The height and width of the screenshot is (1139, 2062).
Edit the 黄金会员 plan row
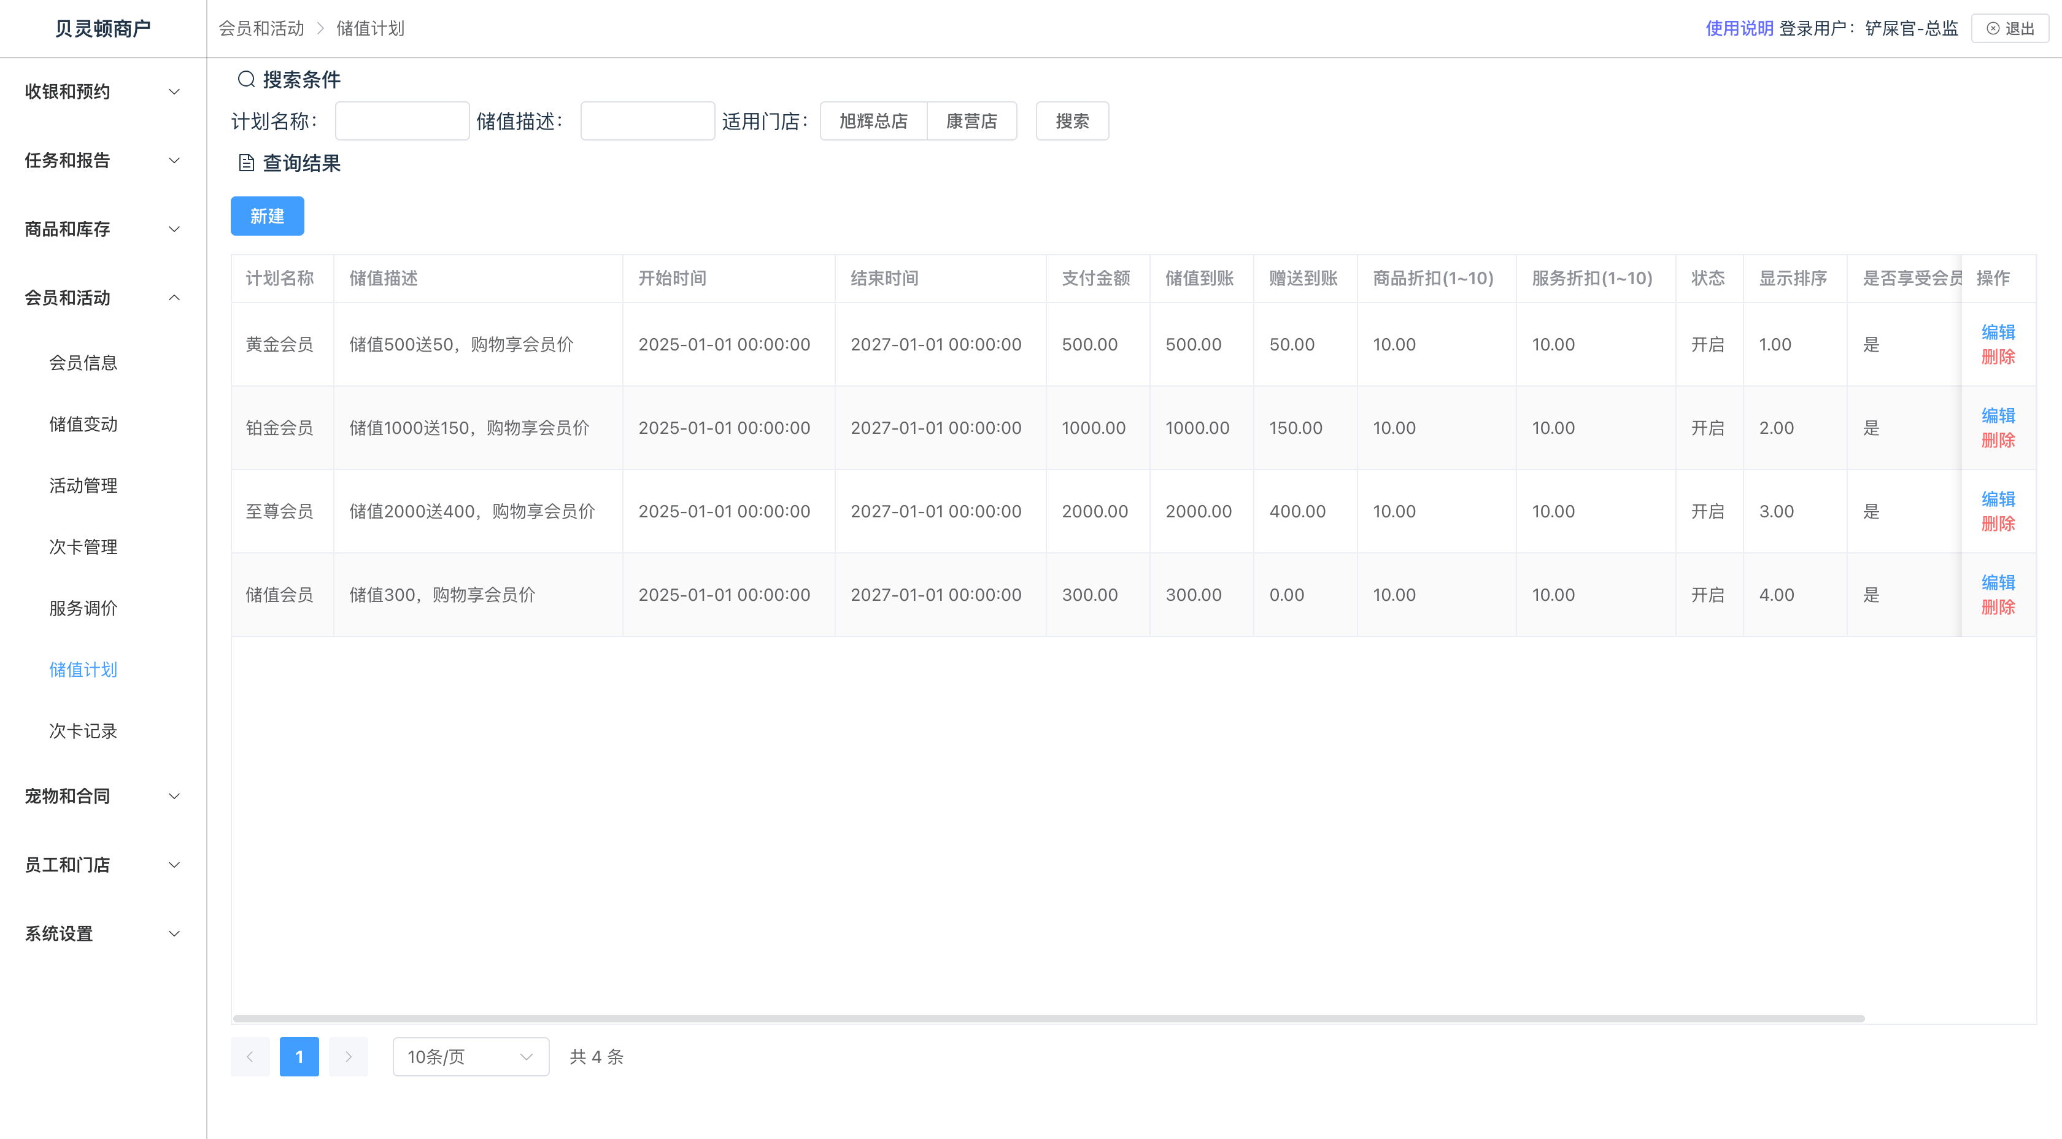point(1997,332)
